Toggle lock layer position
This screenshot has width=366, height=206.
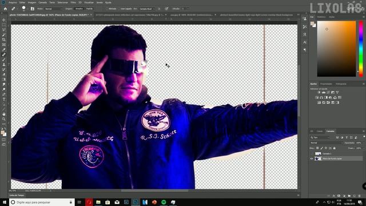(326, 148)
